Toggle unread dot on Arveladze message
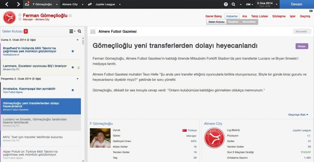This screenshot has width=314, height=162. tap(73, 90)
